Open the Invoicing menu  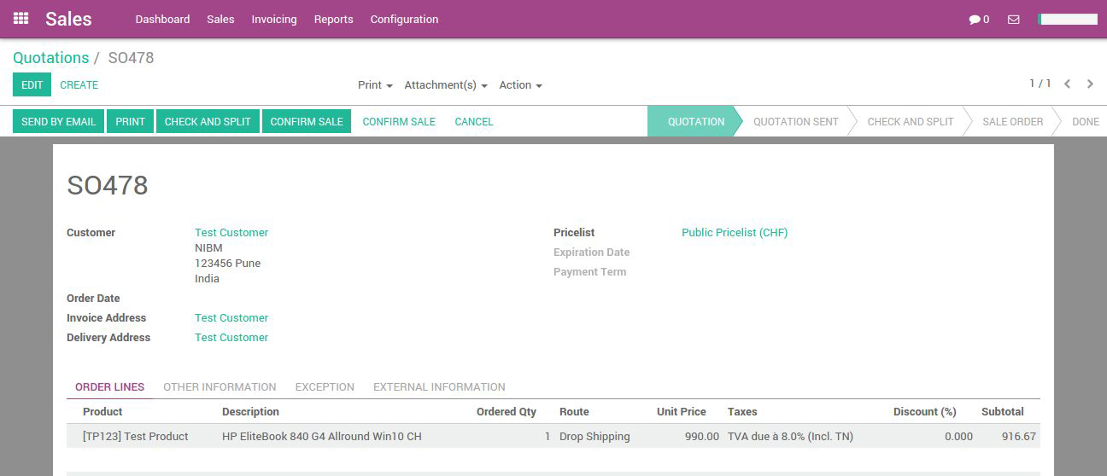[x=274, y=19]
